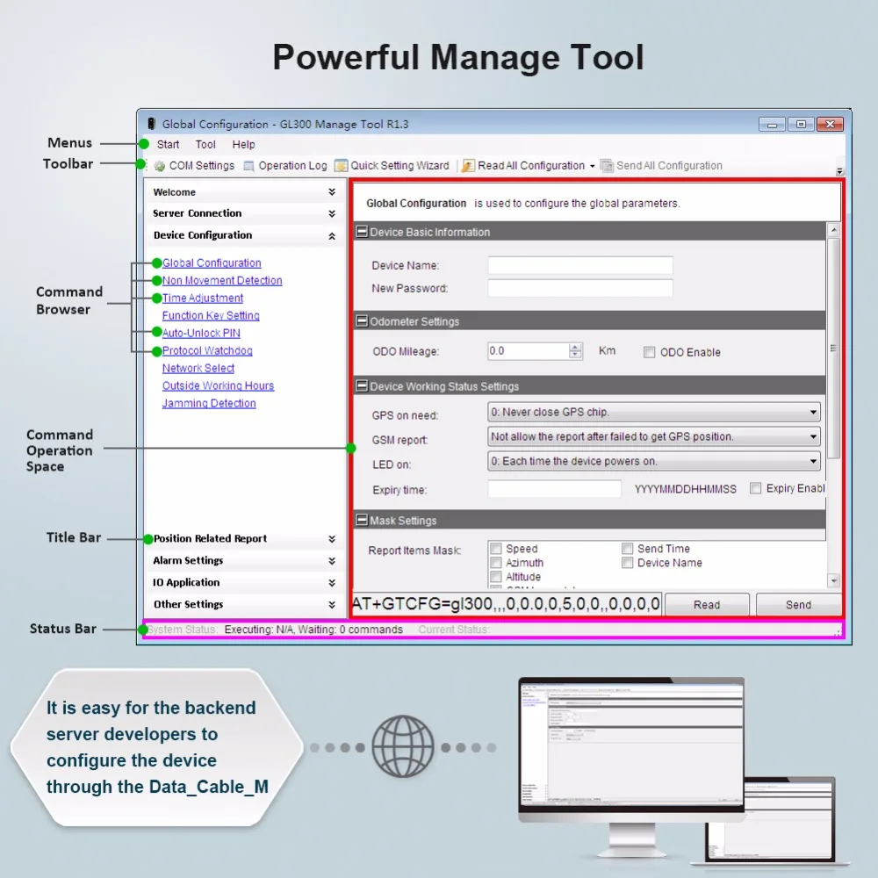Image resolution: width=878 pixels, height=878 pixels.
Task: Check the Altitude mask item
Action: (495, 576)
